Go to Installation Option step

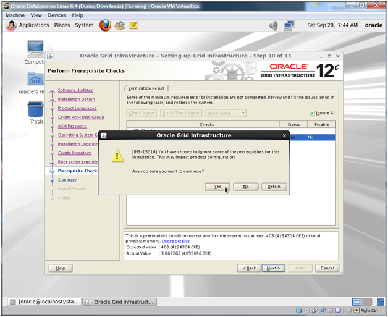click(x=77, y=99)
